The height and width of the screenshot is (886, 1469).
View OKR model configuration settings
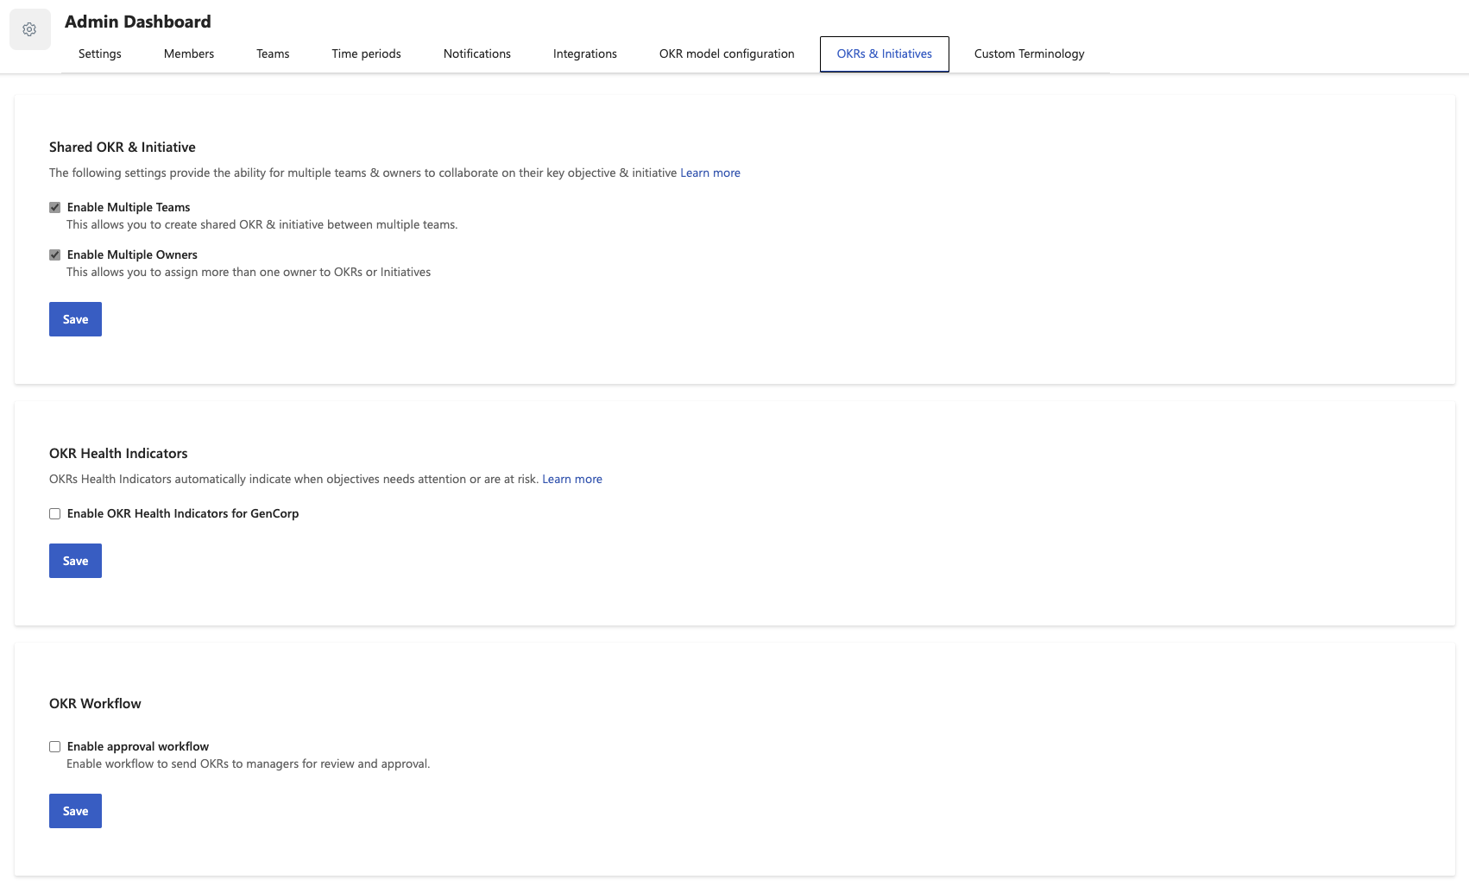tap(726, 53)
